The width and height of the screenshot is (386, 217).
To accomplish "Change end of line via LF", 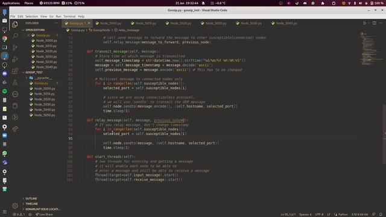I will point(329,215).
